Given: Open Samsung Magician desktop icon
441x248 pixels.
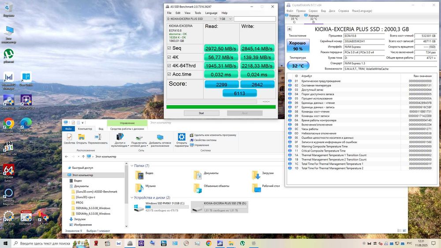Looking at the screenshot, I should click(x=9, y=196).
